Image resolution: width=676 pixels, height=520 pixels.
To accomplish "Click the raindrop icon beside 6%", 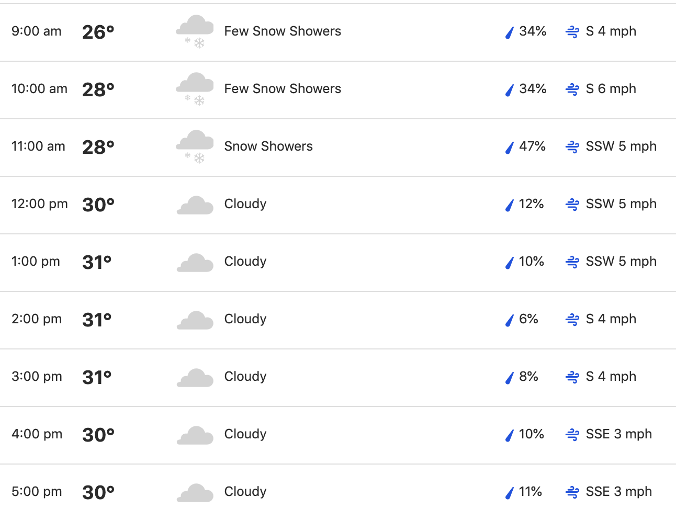I will 510,320.
